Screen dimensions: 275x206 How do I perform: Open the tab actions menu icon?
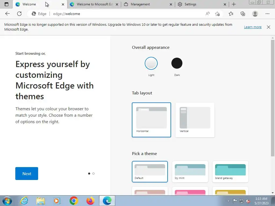[x=6, y=4]
